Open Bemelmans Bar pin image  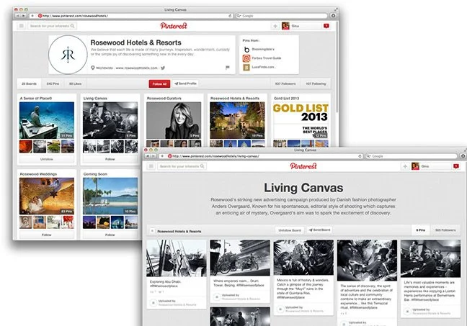click(x=431, y=259)
